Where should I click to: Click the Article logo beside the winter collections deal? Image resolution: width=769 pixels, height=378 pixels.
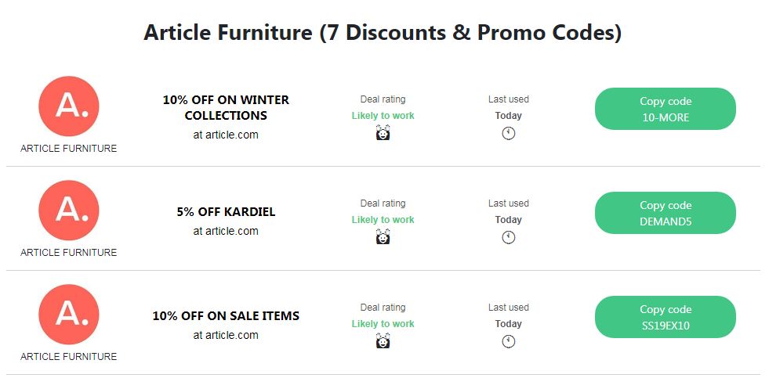(69, 106)
